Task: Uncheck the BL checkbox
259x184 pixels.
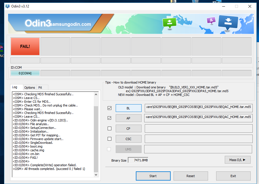Action: coord(109,108)
